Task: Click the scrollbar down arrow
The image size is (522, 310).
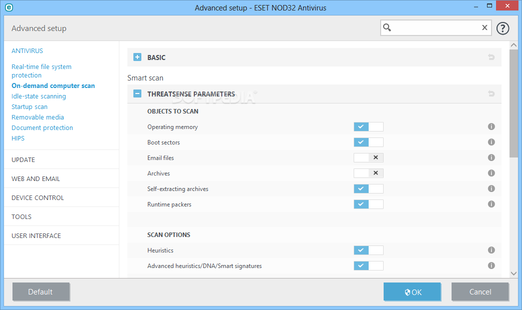Action: click(x=514, y=273)
